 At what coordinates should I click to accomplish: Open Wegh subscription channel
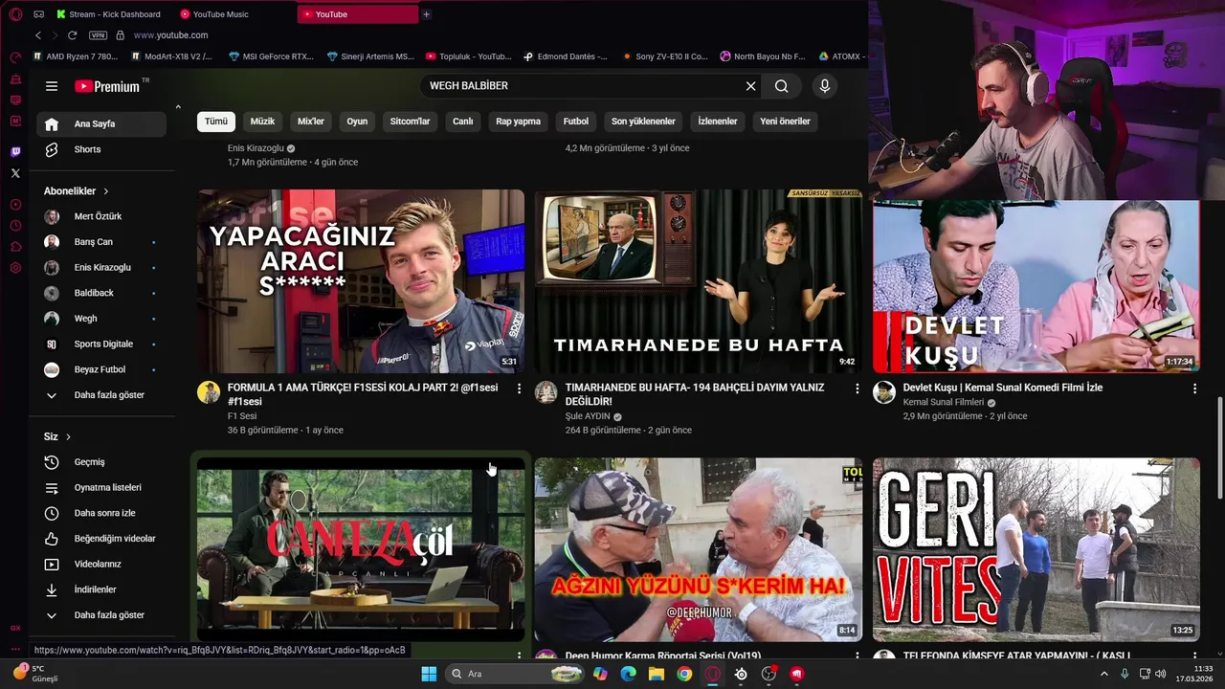(101, 319)
